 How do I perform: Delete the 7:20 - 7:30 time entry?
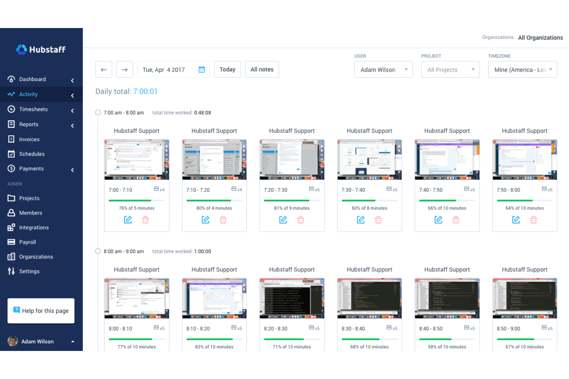point(301,220)
